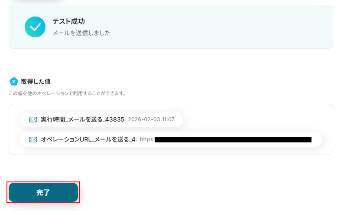Click the blue pentagon icon beside 取得した値
Image resolution: width=344 pixels, height=211 pixels.
tap(13, 82)
